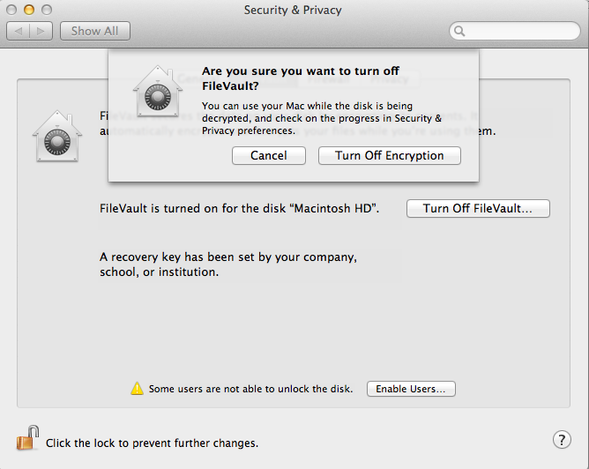Click the FileVault icon in the main pane

tap(57, 138)
